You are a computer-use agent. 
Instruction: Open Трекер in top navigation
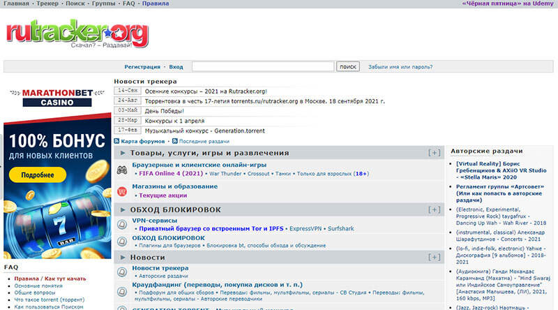47,3
